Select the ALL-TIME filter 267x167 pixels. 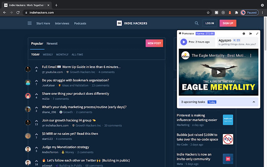[77, 55]
